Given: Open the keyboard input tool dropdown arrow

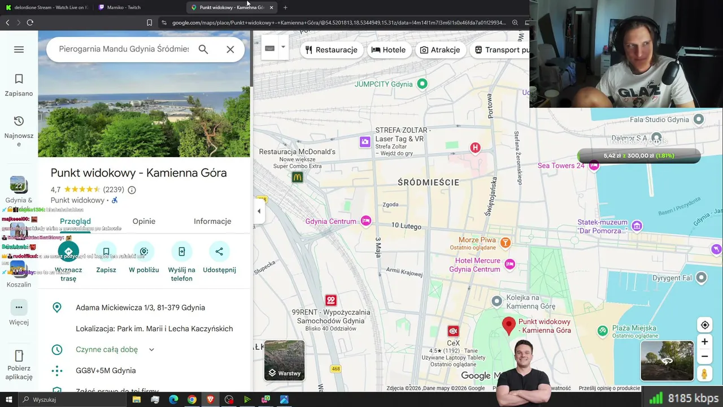Looking at the screenshot, I should (x=283, y=48).
